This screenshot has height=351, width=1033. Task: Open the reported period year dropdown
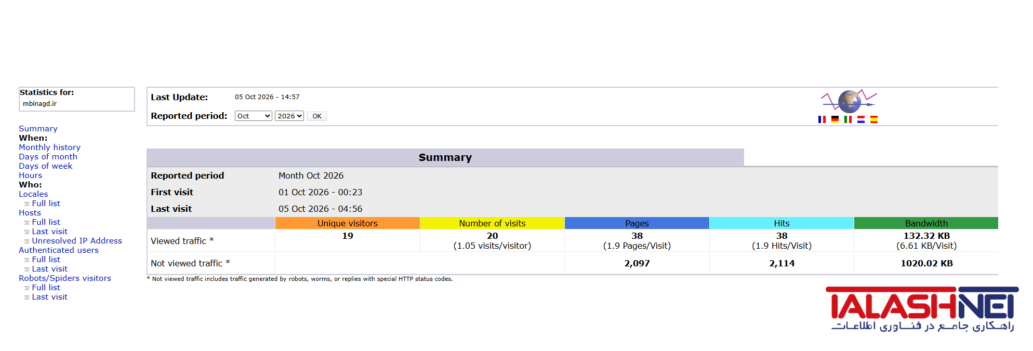[289, 116]
